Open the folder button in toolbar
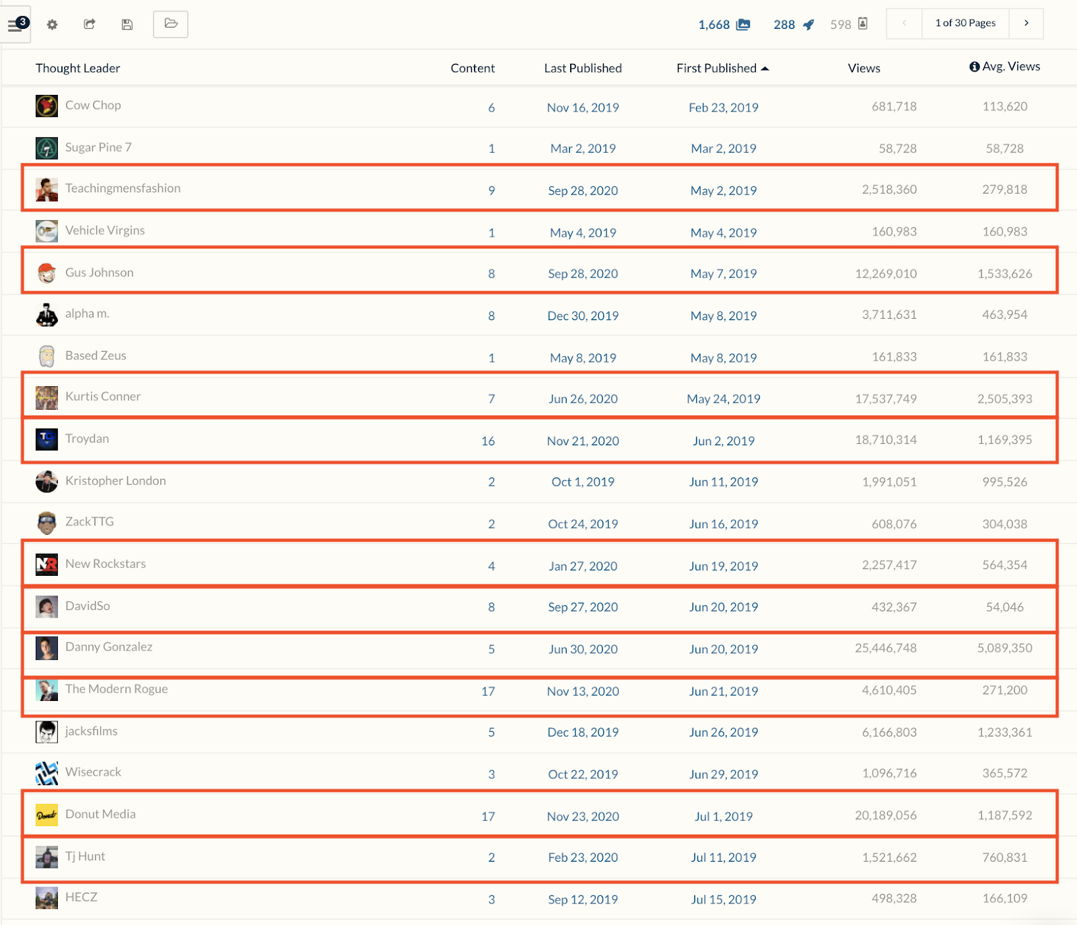This screenshot has height=925, width=1077. coord(170,24)
